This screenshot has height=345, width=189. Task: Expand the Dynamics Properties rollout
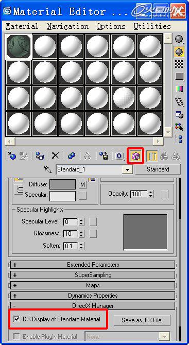[93, 296]
